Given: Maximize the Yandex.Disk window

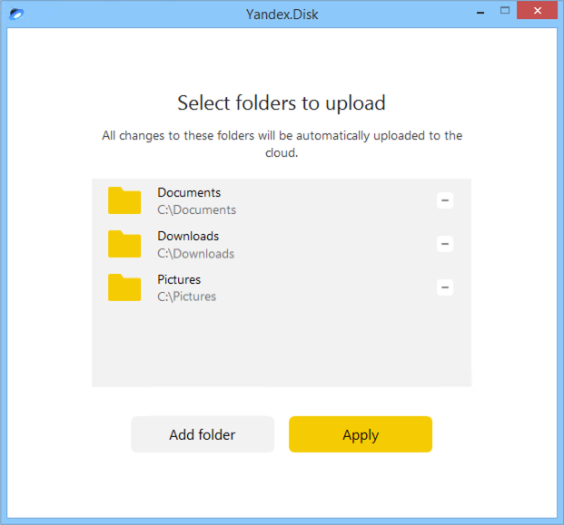Looking at the screenshot, I should [505, 12].
